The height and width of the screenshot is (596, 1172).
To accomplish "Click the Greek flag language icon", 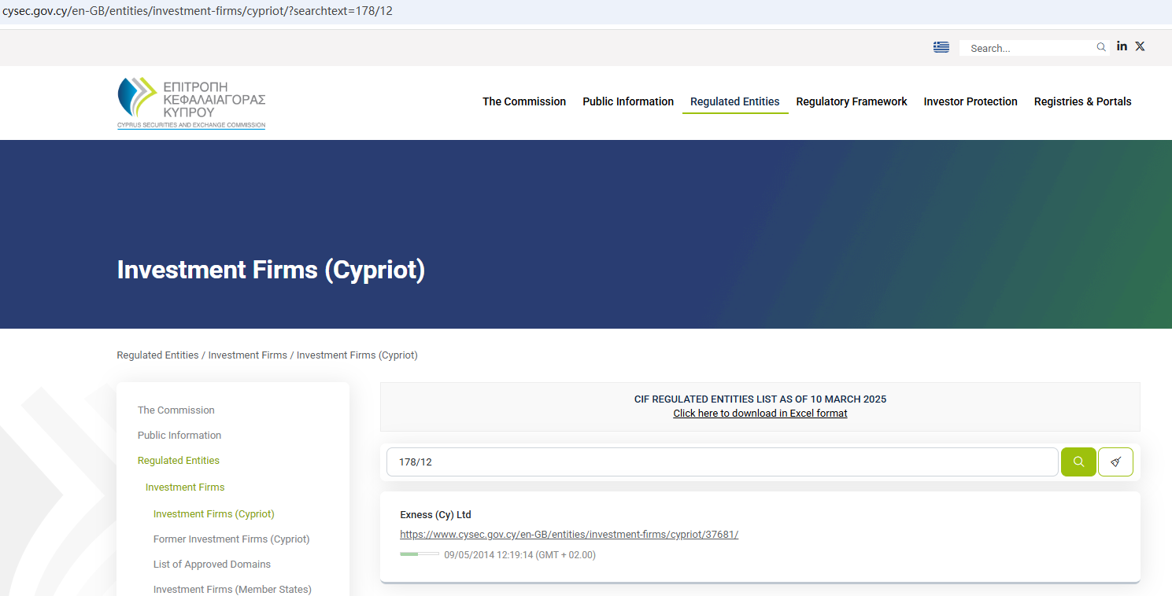I will pyautogui.click(x=941, y=47).
